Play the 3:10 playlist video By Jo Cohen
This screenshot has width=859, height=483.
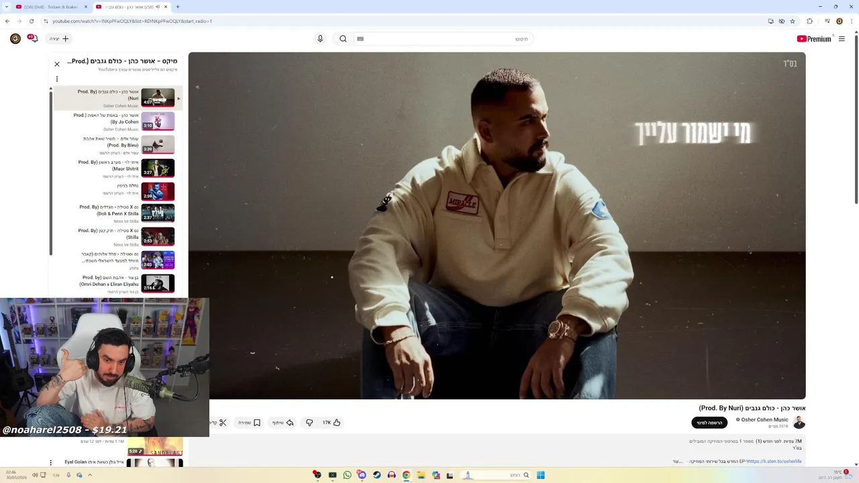tap(158, 121)
